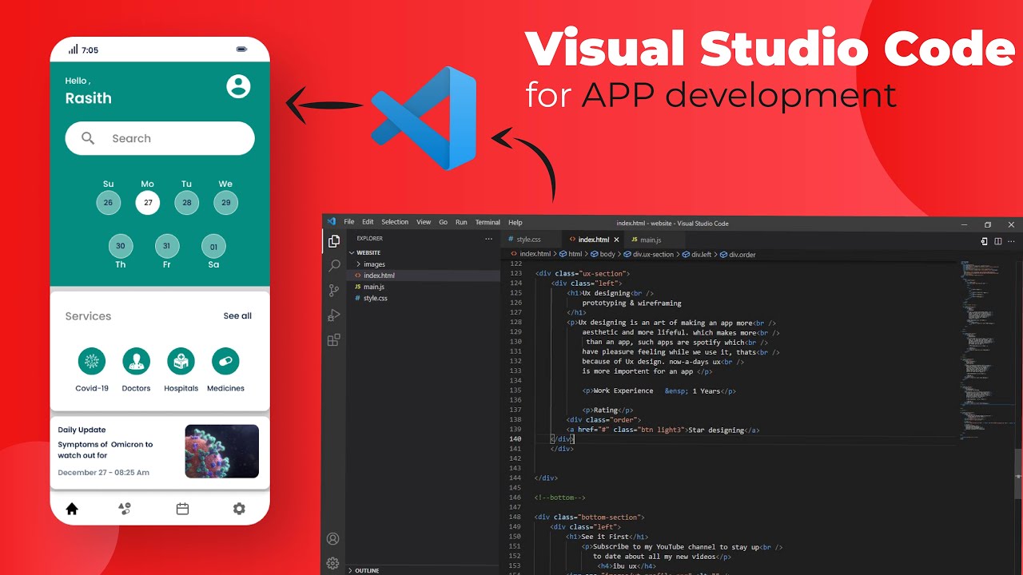Viewport: 1023px width, 575px height.
Task: Tap the calendar icon in phone bottom navigation
Action: (x=182, y=509)
